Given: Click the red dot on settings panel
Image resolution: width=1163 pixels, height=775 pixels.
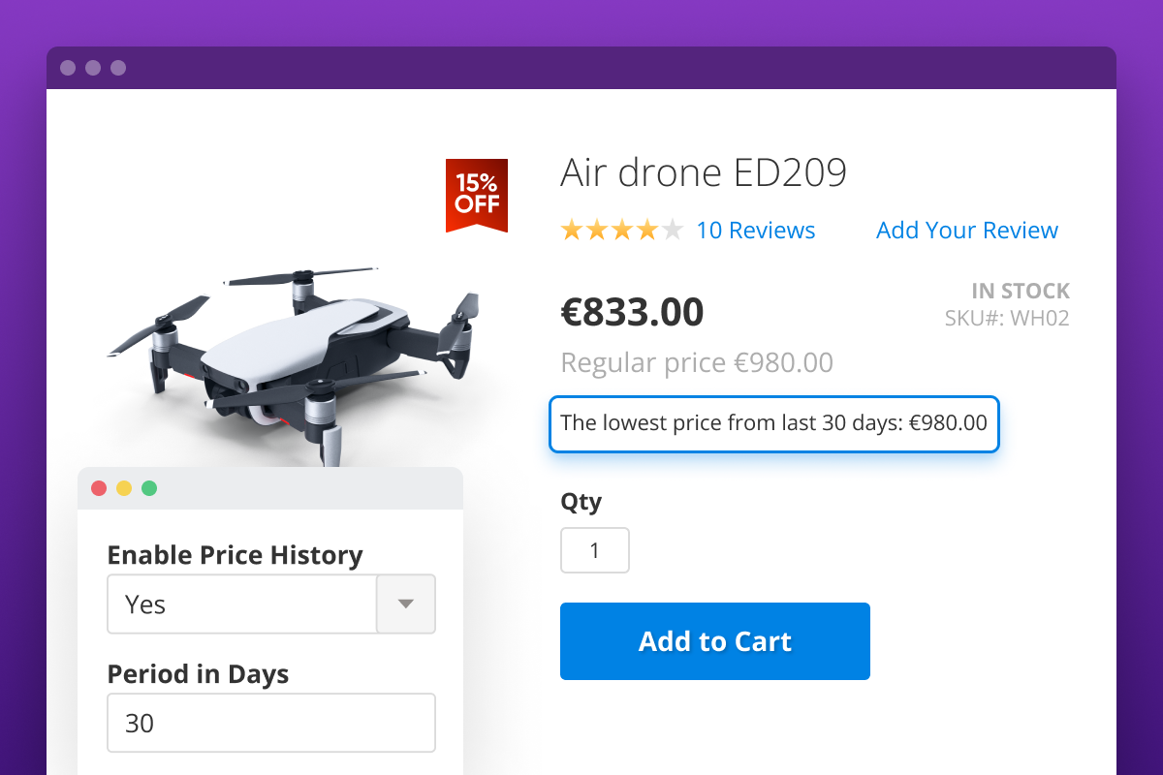Looking at the screenshot, I should coord(99,488).
